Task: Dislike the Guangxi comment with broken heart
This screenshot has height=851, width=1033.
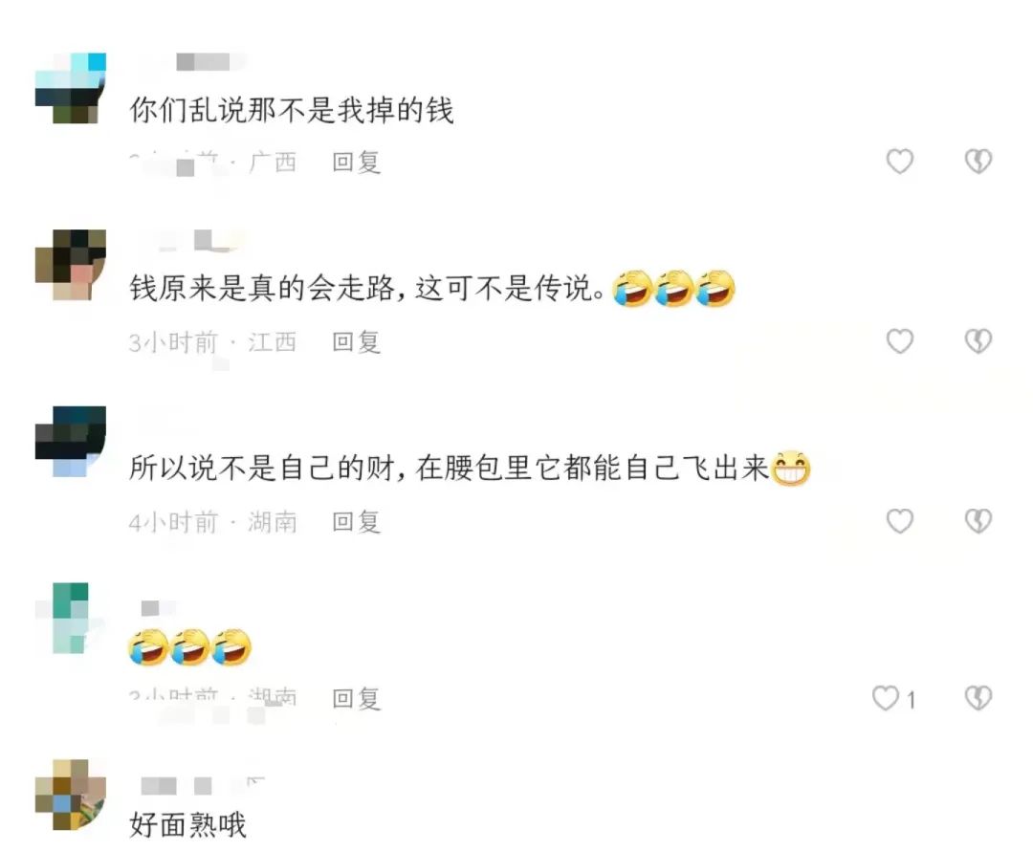Action: point(978,162)
